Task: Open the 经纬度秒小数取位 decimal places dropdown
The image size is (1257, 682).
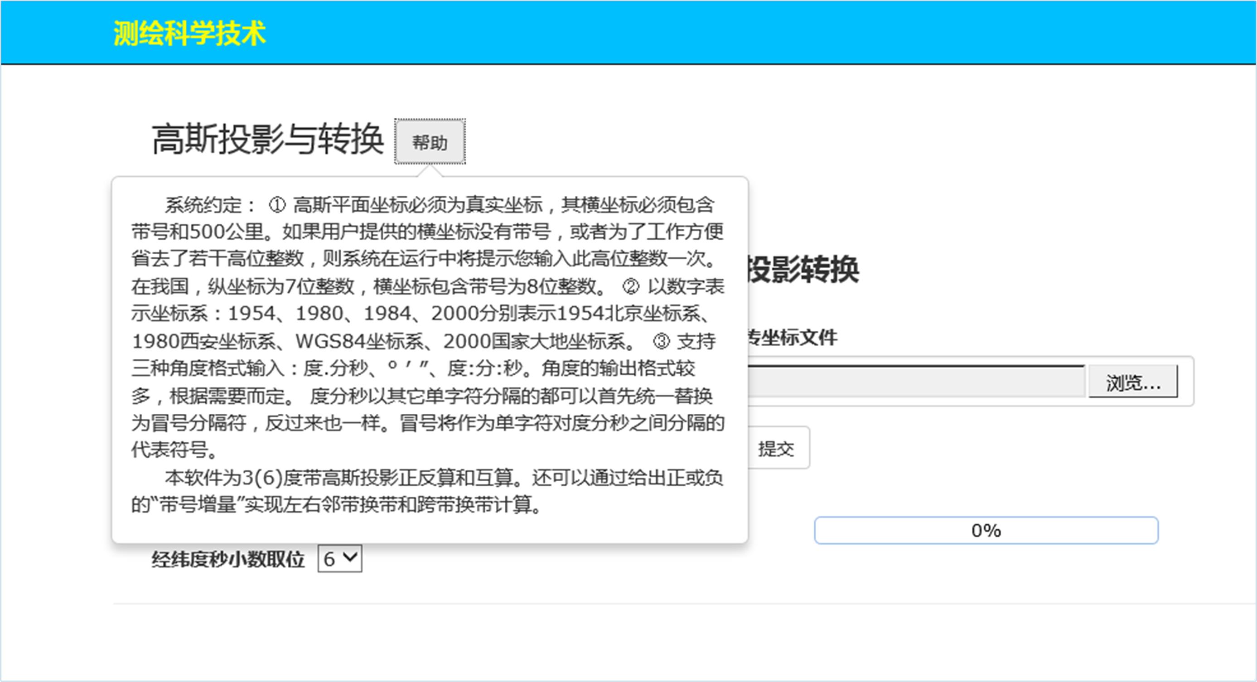Action: pos(339,559)
